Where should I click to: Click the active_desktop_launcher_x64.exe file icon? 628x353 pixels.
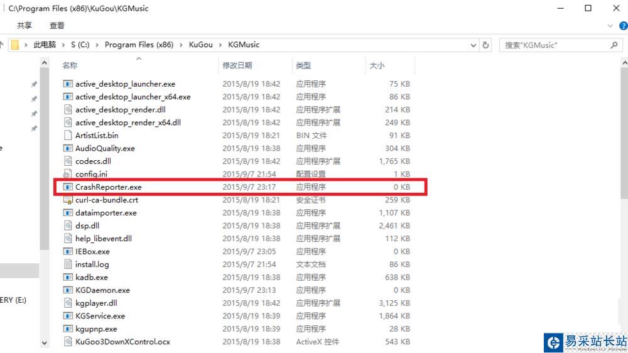(68, 97)
